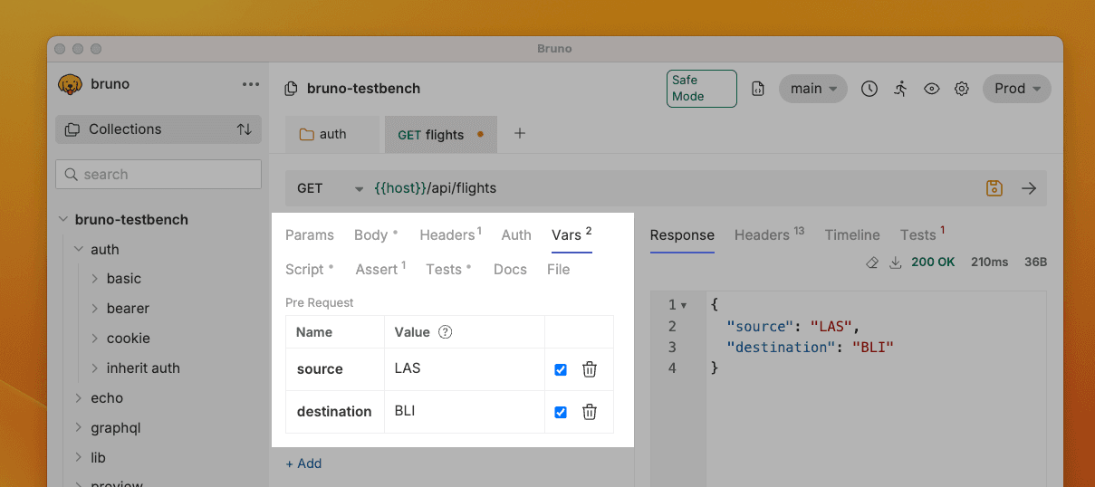Delete the source variable row
This screenshot has width=1095, height=487.
tap(589, 369)
